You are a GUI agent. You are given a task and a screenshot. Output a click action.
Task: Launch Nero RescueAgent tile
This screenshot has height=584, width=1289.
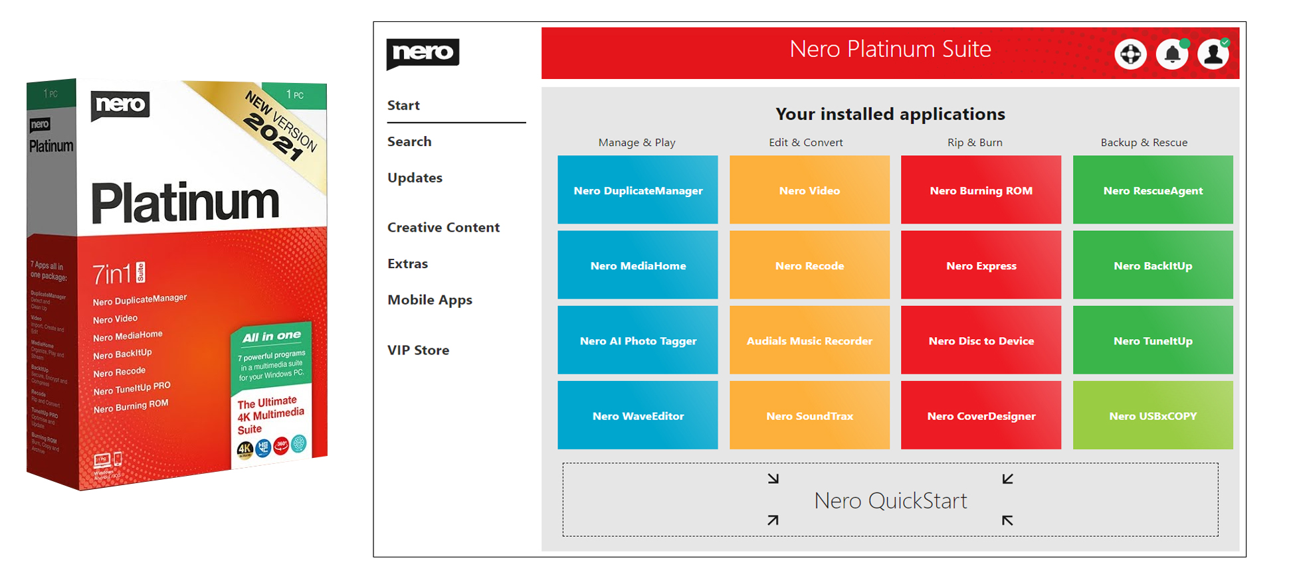pos(1153,190)
